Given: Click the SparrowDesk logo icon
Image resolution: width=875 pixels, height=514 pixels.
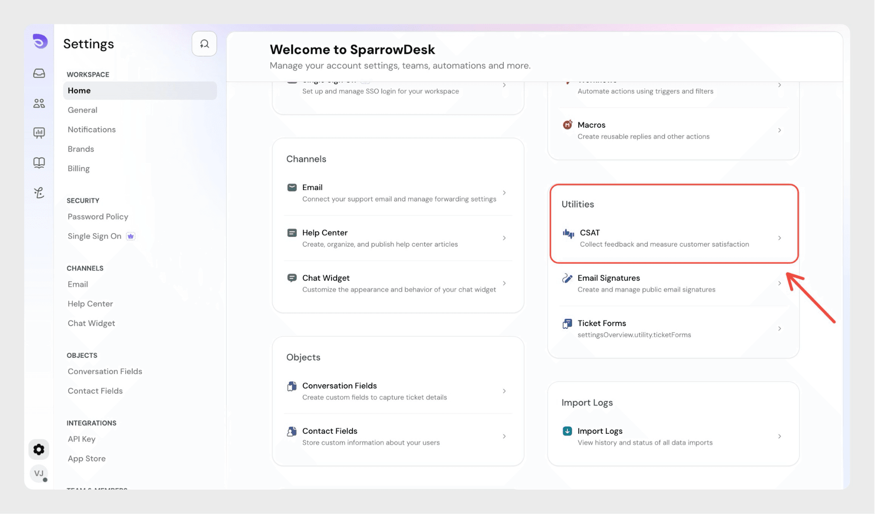Looking at the screenshot, I should 40,42.
